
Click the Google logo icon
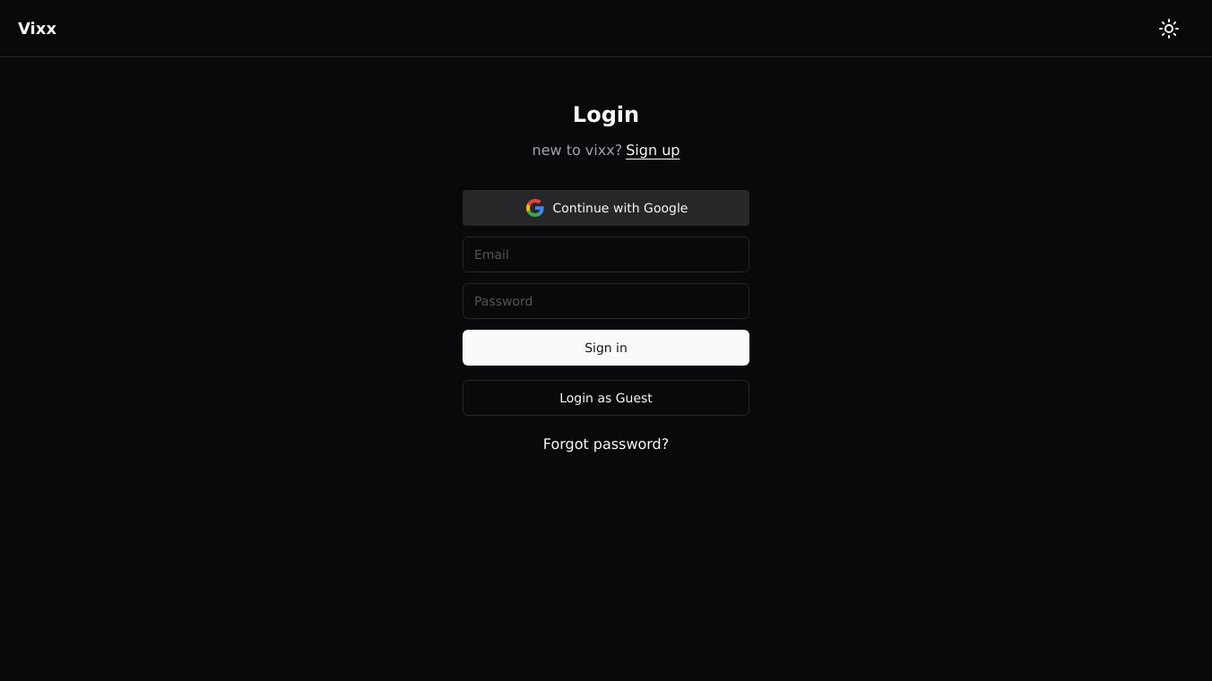pyautogui.click(x=535, y=208)
